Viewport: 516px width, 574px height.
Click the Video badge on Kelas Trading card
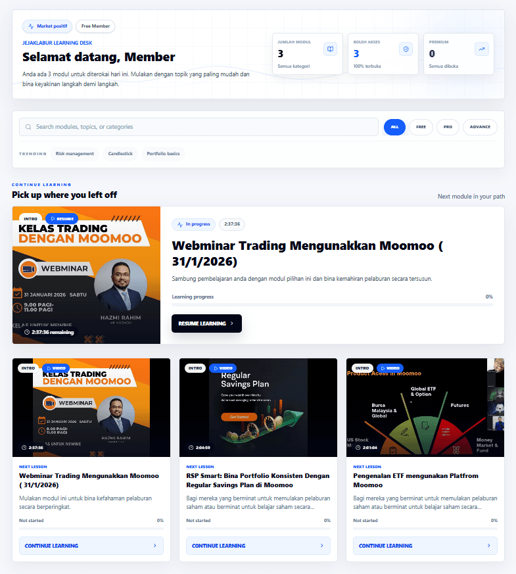56,368
